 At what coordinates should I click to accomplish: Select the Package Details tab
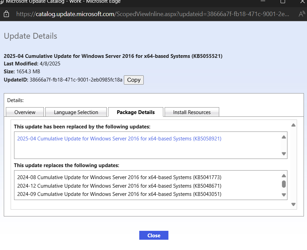[135, 112]
